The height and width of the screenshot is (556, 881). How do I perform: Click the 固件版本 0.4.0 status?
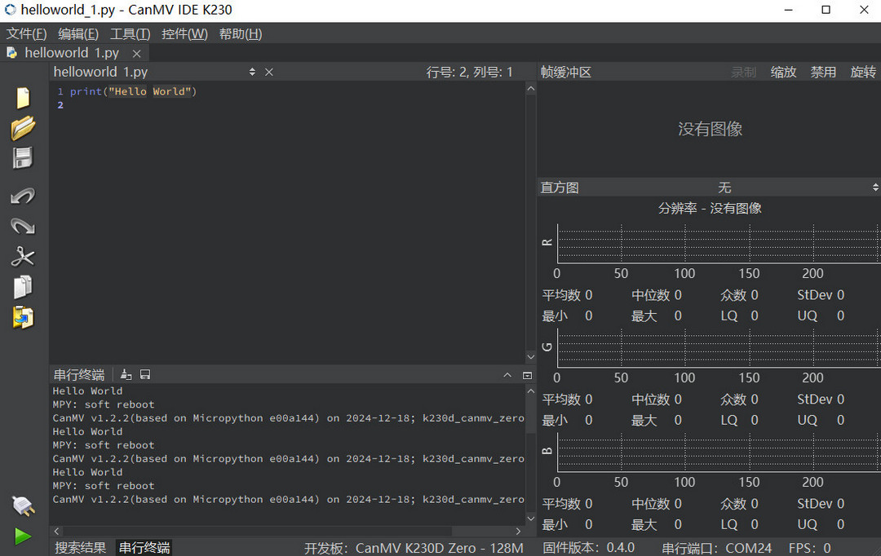click(x=588, y=548)
